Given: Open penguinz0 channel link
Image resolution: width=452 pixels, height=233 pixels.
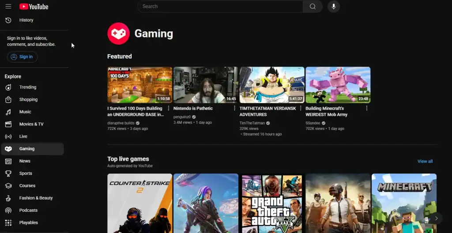Looking at the screenshot, I should (x=182, y=117).
